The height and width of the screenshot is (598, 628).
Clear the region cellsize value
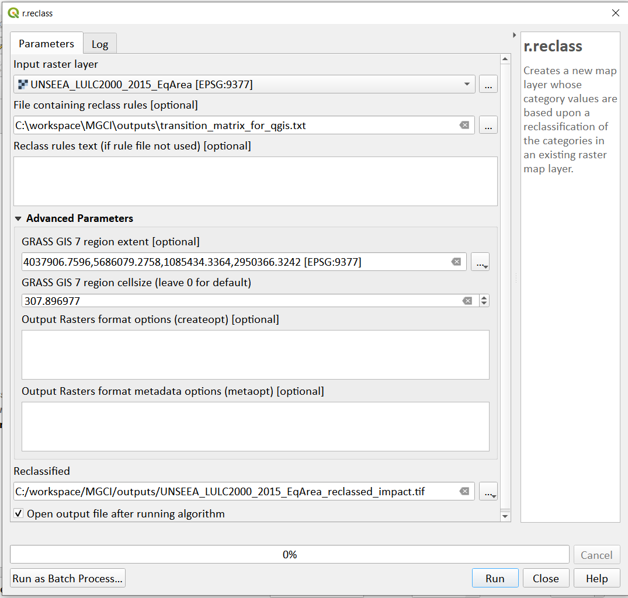tap(467, 301)
